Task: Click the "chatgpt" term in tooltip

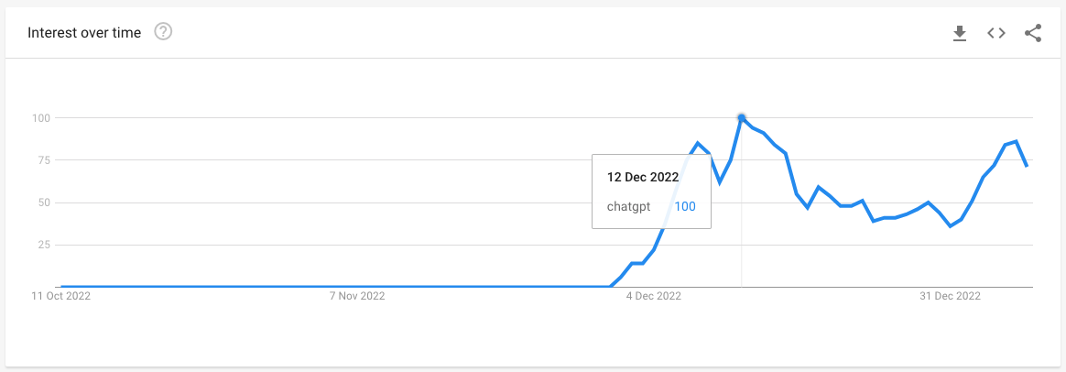Action: [628, 206]
